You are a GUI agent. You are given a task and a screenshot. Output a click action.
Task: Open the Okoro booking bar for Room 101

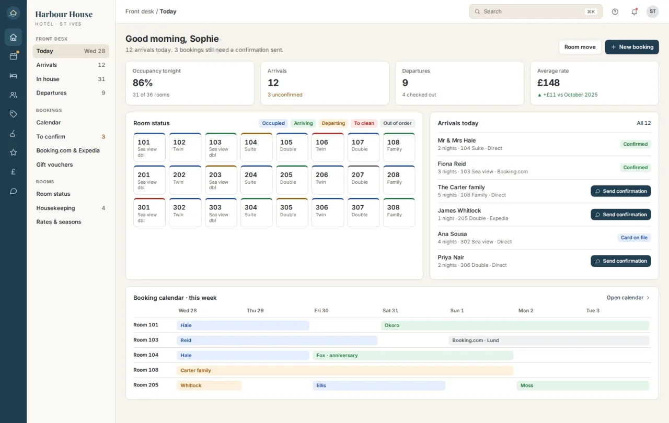pyautogui.click(x=515, y=325)
